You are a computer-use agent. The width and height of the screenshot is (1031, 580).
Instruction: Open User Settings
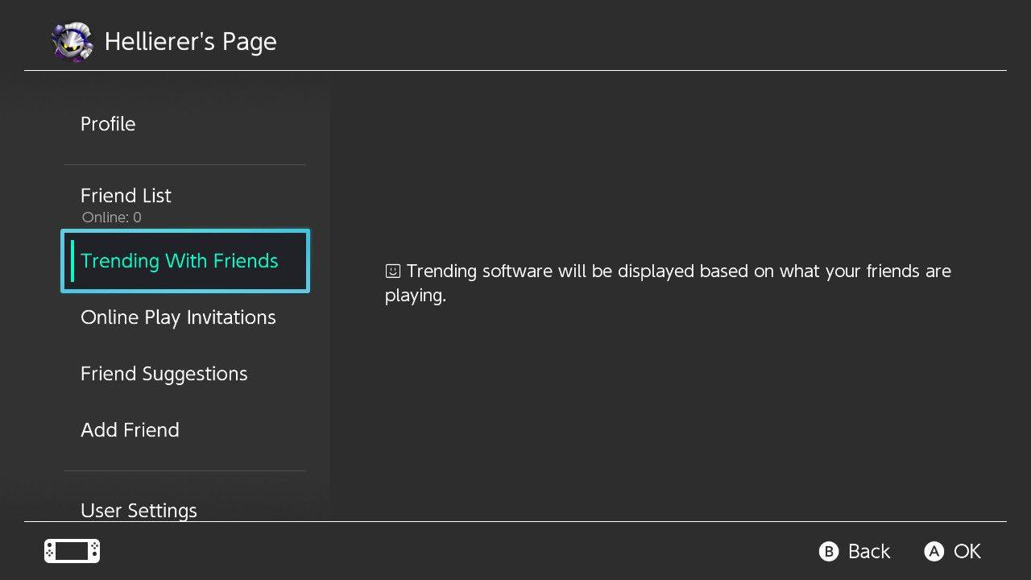pyautogui.click(x=139, y=510)
